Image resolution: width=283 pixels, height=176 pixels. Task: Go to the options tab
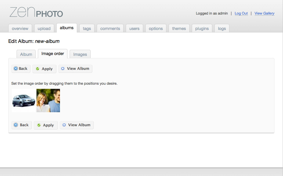pos(156,29)
